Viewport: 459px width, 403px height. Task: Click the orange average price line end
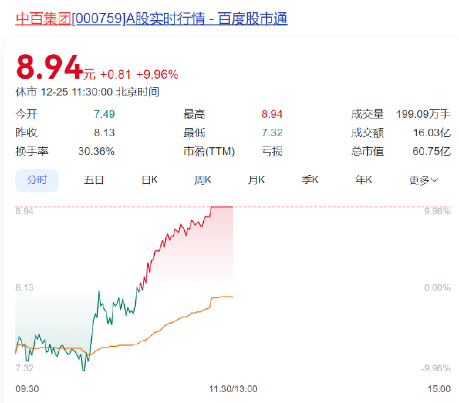pos(231,297)
